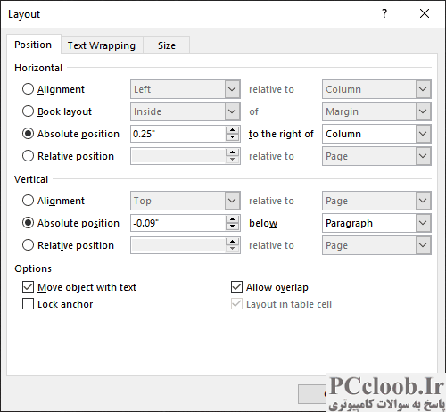Click the vertical absolute position -0.09" field

(178, 223)
